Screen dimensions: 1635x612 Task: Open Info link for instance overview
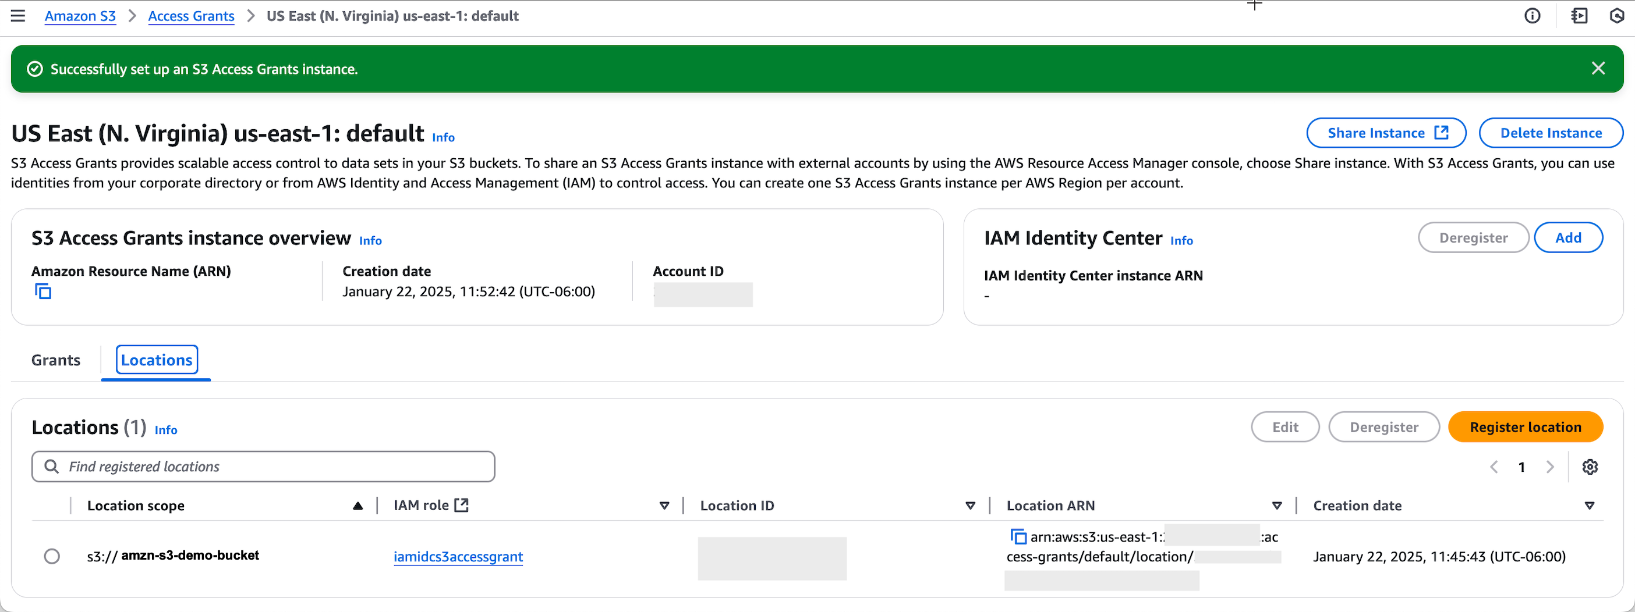click(x=371, y=240)
